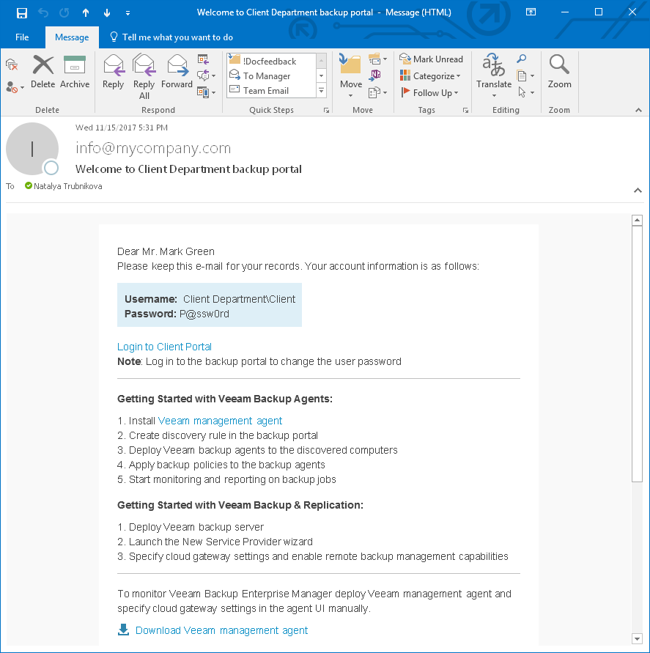Click the Undo icon in the title bar
Screen dimensions: 650x653
43,12
